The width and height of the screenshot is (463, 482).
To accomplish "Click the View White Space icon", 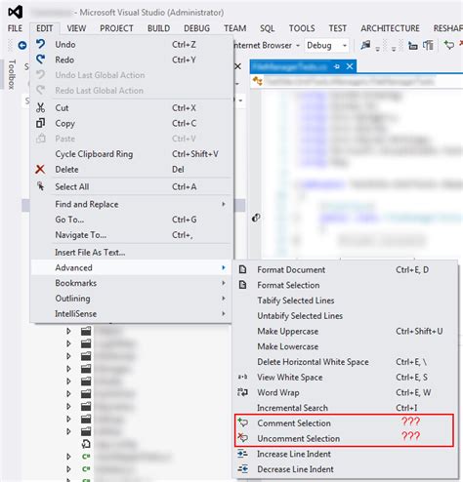I will [x=242, y=377].
